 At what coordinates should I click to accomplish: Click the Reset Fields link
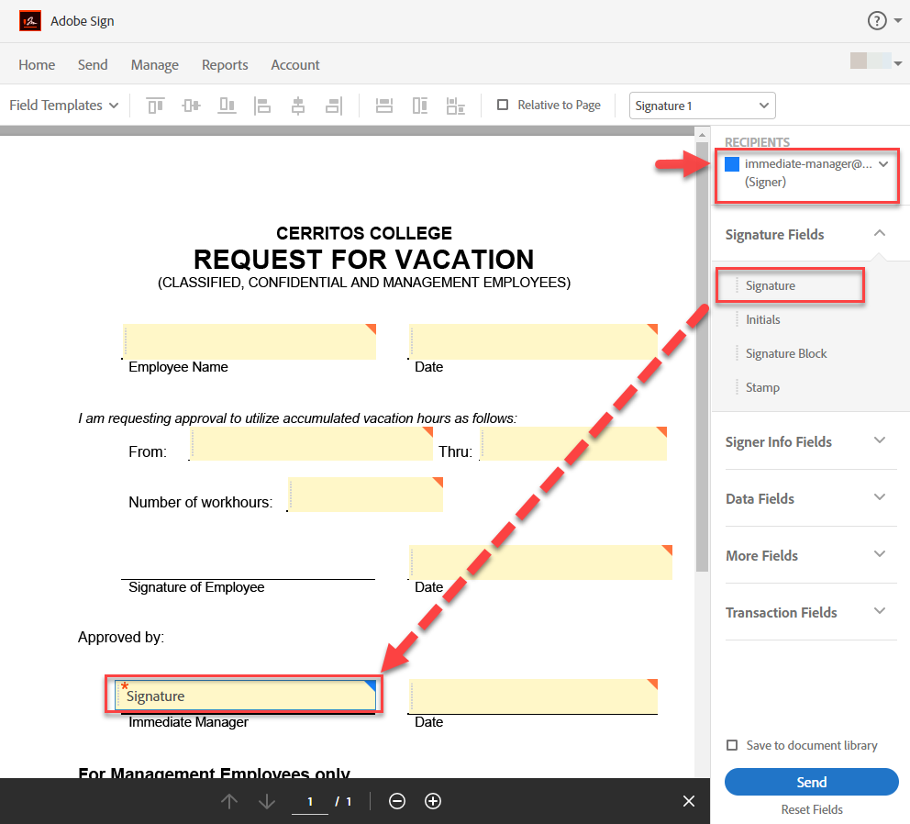click(812, 809)
